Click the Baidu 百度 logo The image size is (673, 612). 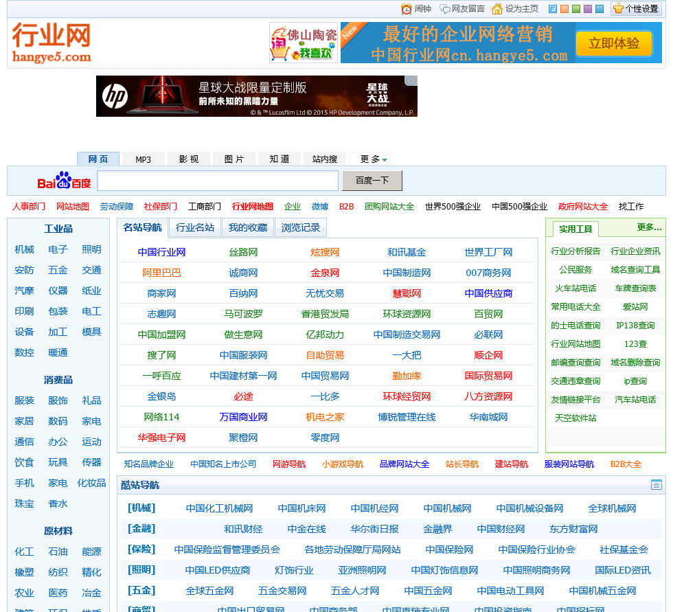click(x=64, y=181)
